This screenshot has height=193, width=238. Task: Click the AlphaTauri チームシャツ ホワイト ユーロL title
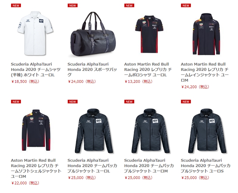(x=36, y=69)
